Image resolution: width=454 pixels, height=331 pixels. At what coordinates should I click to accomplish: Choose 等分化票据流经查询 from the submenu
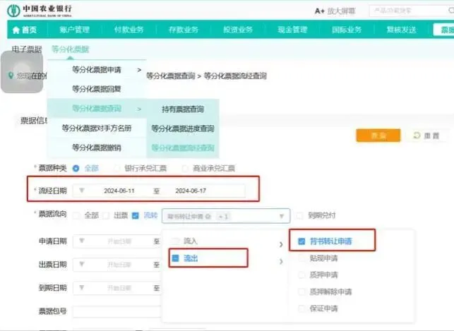click(183, 148)
